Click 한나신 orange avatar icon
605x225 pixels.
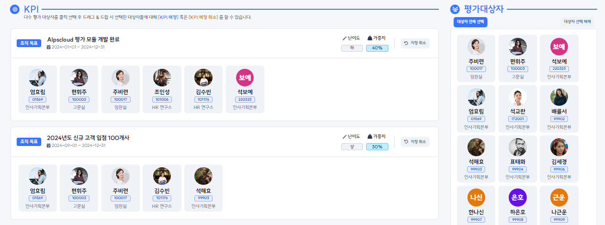[476, 198]
